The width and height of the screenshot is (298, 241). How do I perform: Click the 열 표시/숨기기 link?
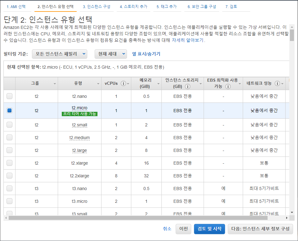pos(146,54)
